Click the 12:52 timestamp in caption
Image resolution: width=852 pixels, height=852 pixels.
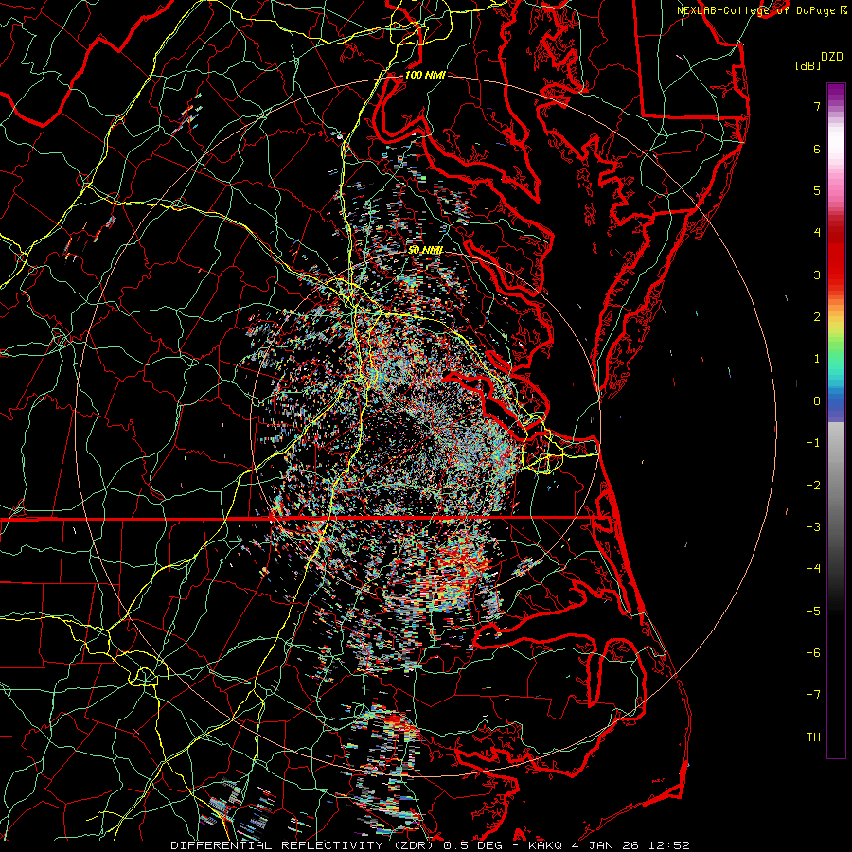(x=669, y=845)
